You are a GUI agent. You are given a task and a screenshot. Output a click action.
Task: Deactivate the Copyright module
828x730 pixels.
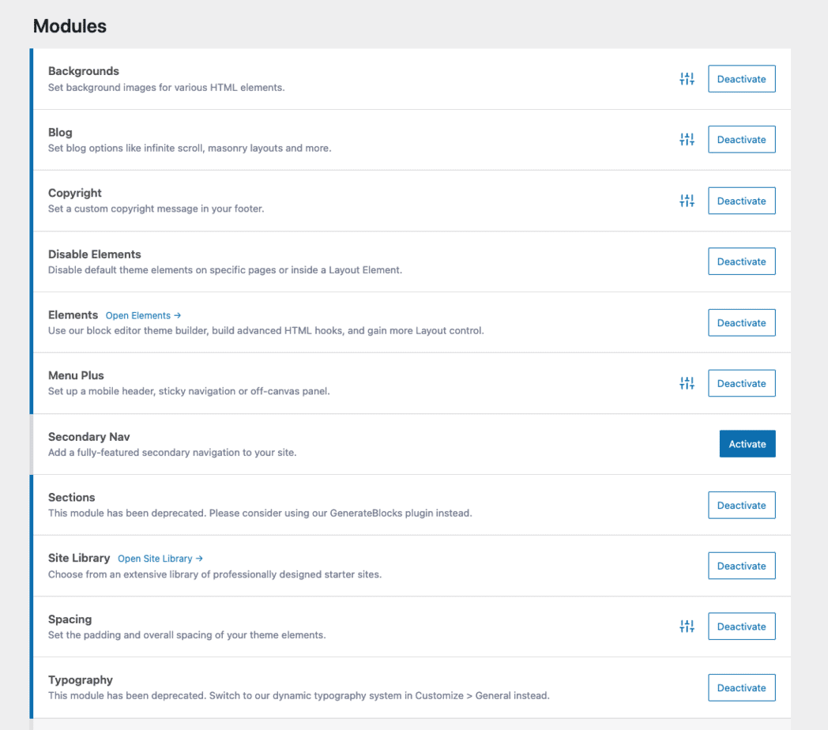point(741,200)
